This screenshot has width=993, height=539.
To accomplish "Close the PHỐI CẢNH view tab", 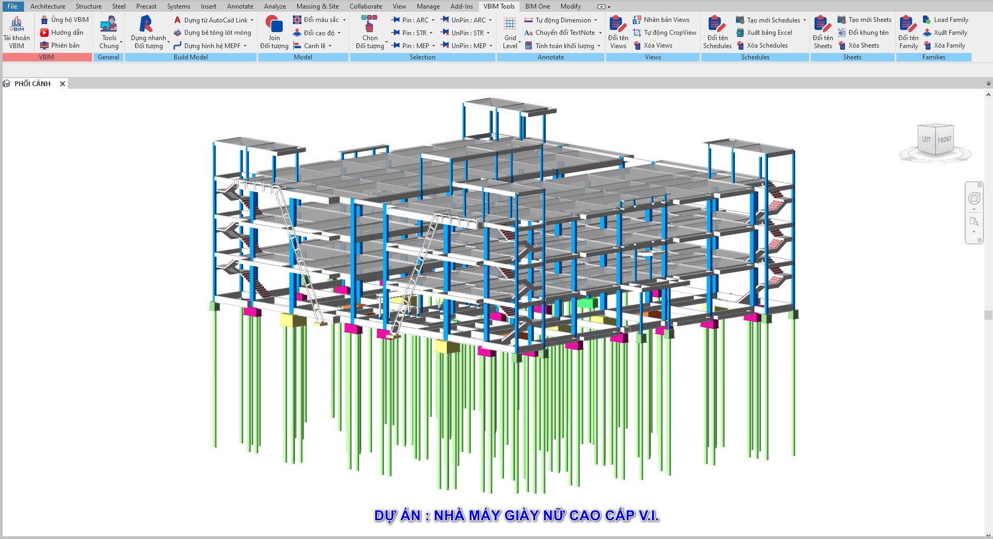I will (x=63, y=84).
